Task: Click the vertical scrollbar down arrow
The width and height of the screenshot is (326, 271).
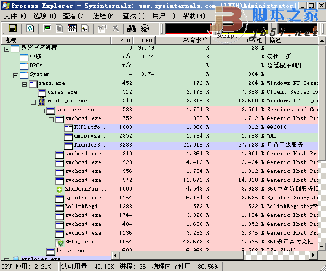Action: click(322, 247)
